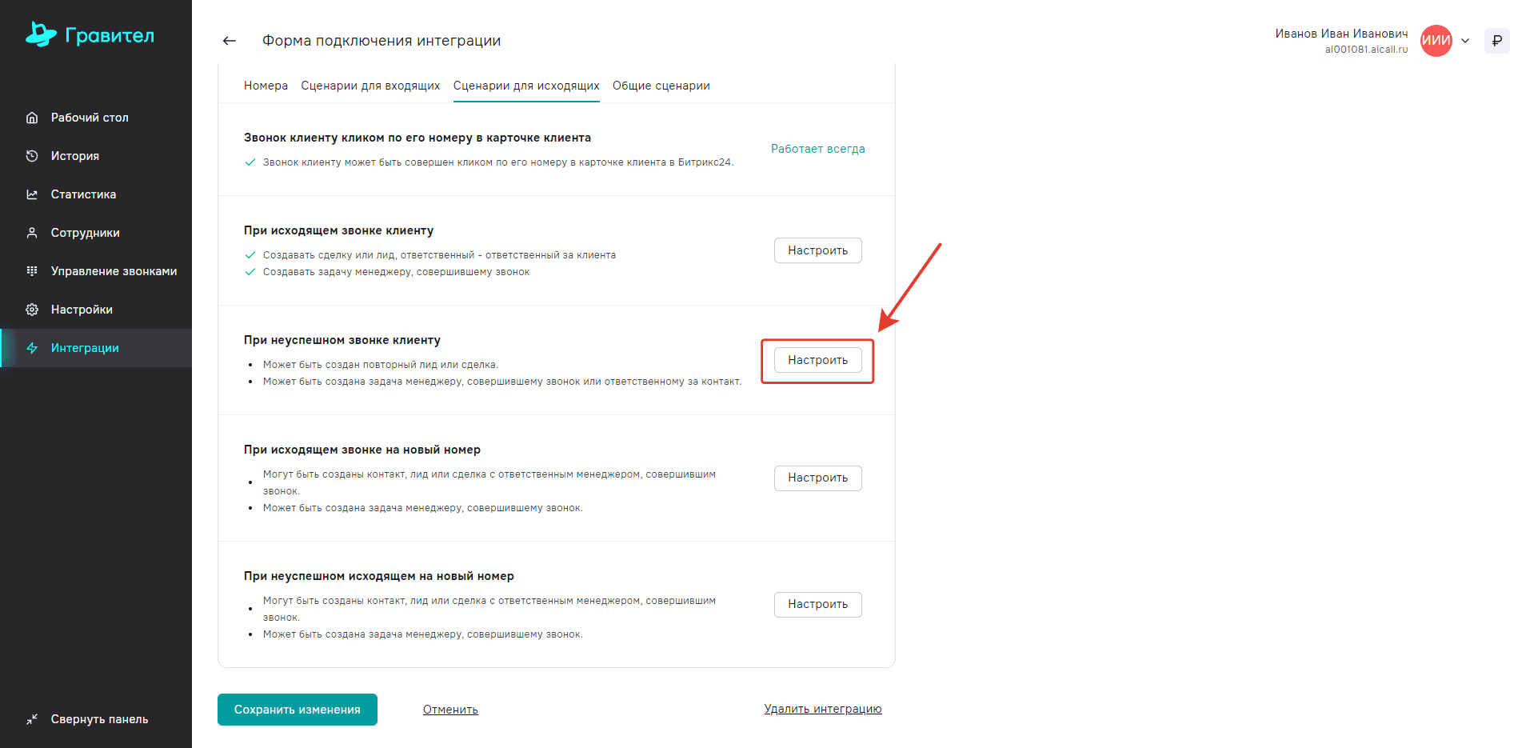Expand the user account dropdown chevron
Viewport: 1526px width, 748px height.
pos(1465,41)
